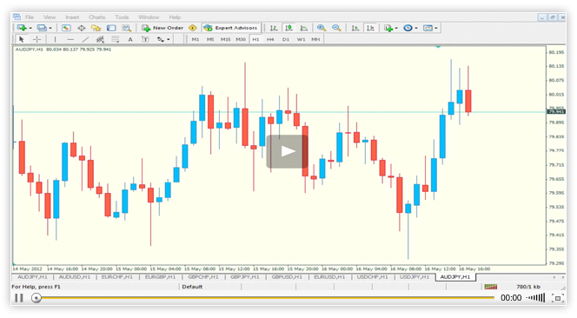Screen dimensions: 577x318
Task: Open the chart Templates icon
Action: (x=428, y=28)
